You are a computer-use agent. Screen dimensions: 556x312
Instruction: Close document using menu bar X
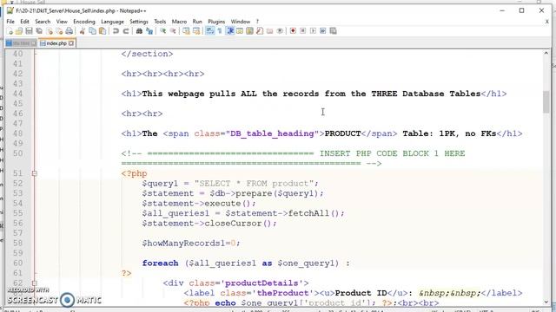[546, 22]
